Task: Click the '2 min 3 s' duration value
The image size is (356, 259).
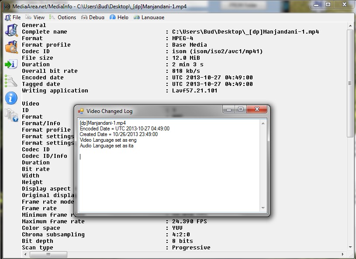Action: (188, 65)
